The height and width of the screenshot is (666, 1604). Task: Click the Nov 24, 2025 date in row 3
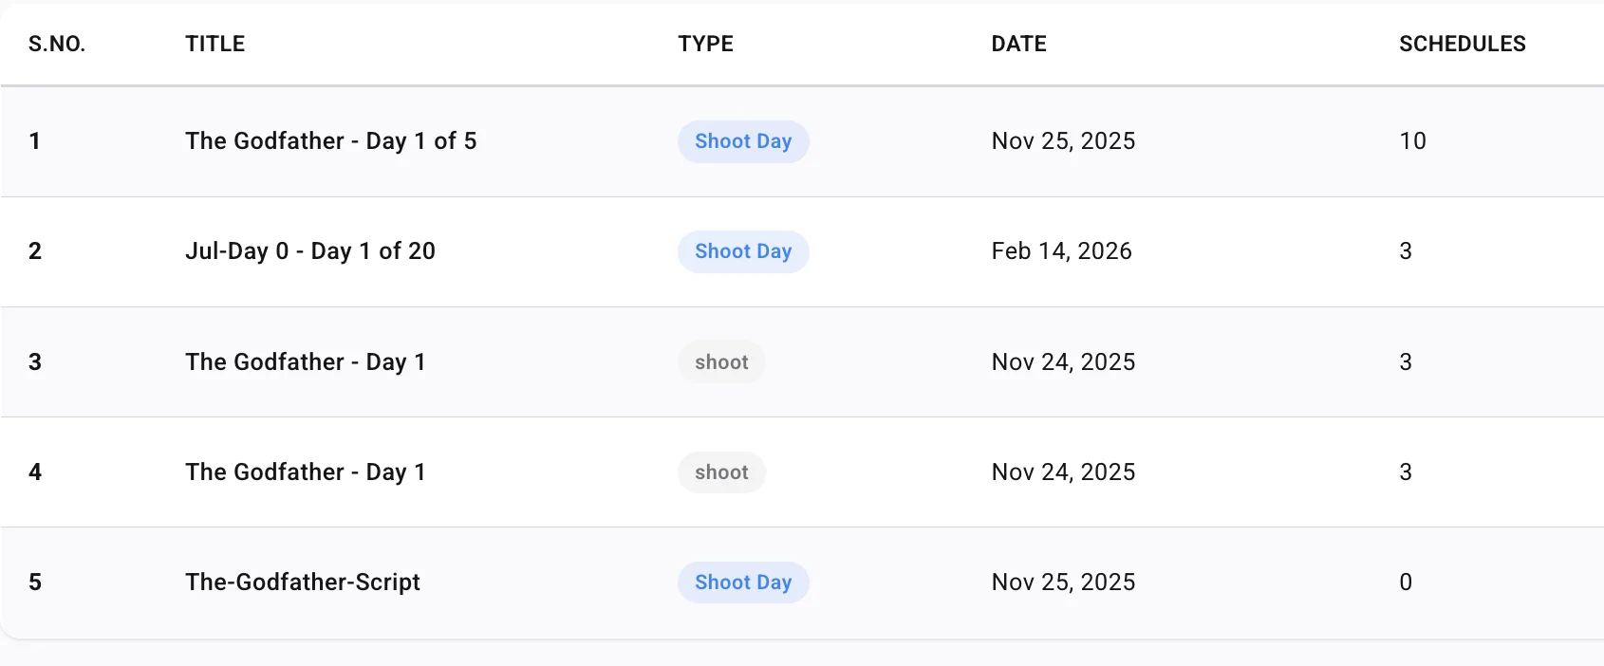pyautogui.click(x=1063, y=362)
